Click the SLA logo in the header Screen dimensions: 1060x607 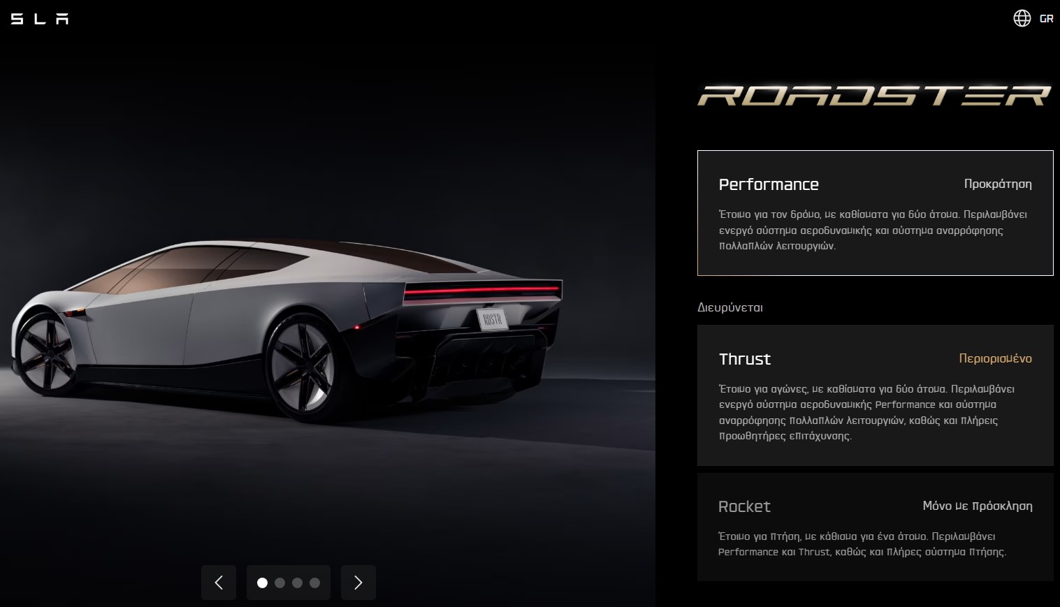(x=40, y=19)
